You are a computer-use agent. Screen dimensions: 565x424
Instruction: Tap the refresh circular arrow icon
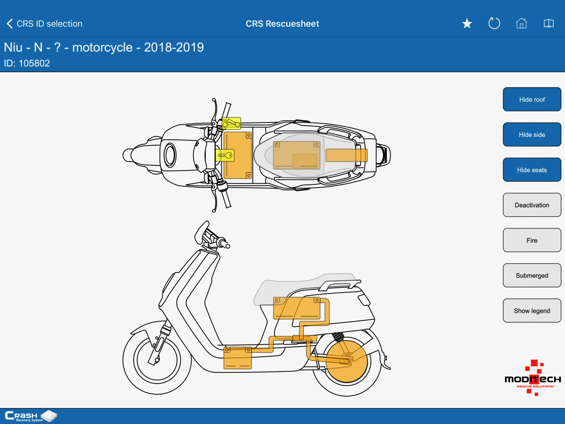click(x=494, y=23)
